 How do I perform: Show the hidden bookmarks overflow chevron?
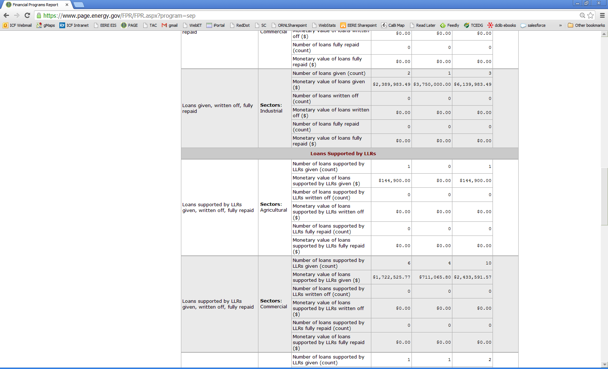click(560, 25)
